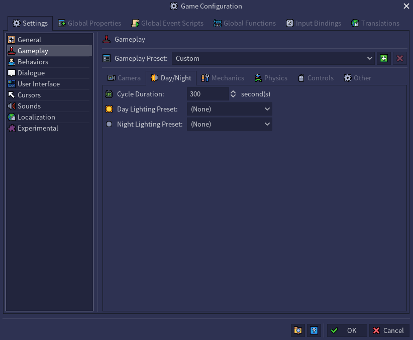Open the Controls sub-tab
This screenshot has width=413, height=340.
pos(316,78)
